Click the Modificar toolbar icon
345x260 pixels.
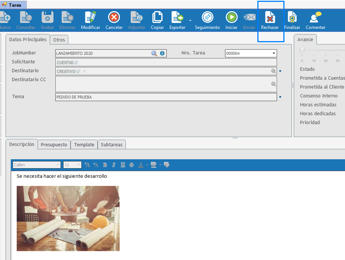(x=90, y=17)
